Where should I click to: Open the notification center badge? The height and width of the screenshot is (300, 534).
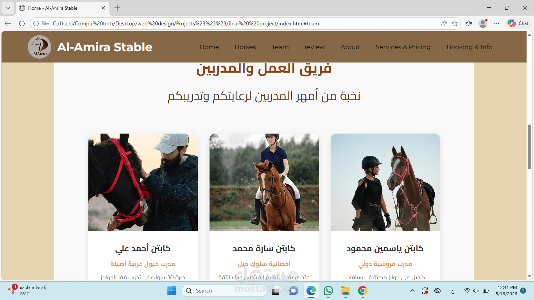pos(523,291)
